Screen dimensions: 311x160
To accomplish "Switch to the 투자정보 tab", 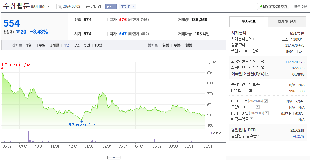I will click(x=249, y=21).
